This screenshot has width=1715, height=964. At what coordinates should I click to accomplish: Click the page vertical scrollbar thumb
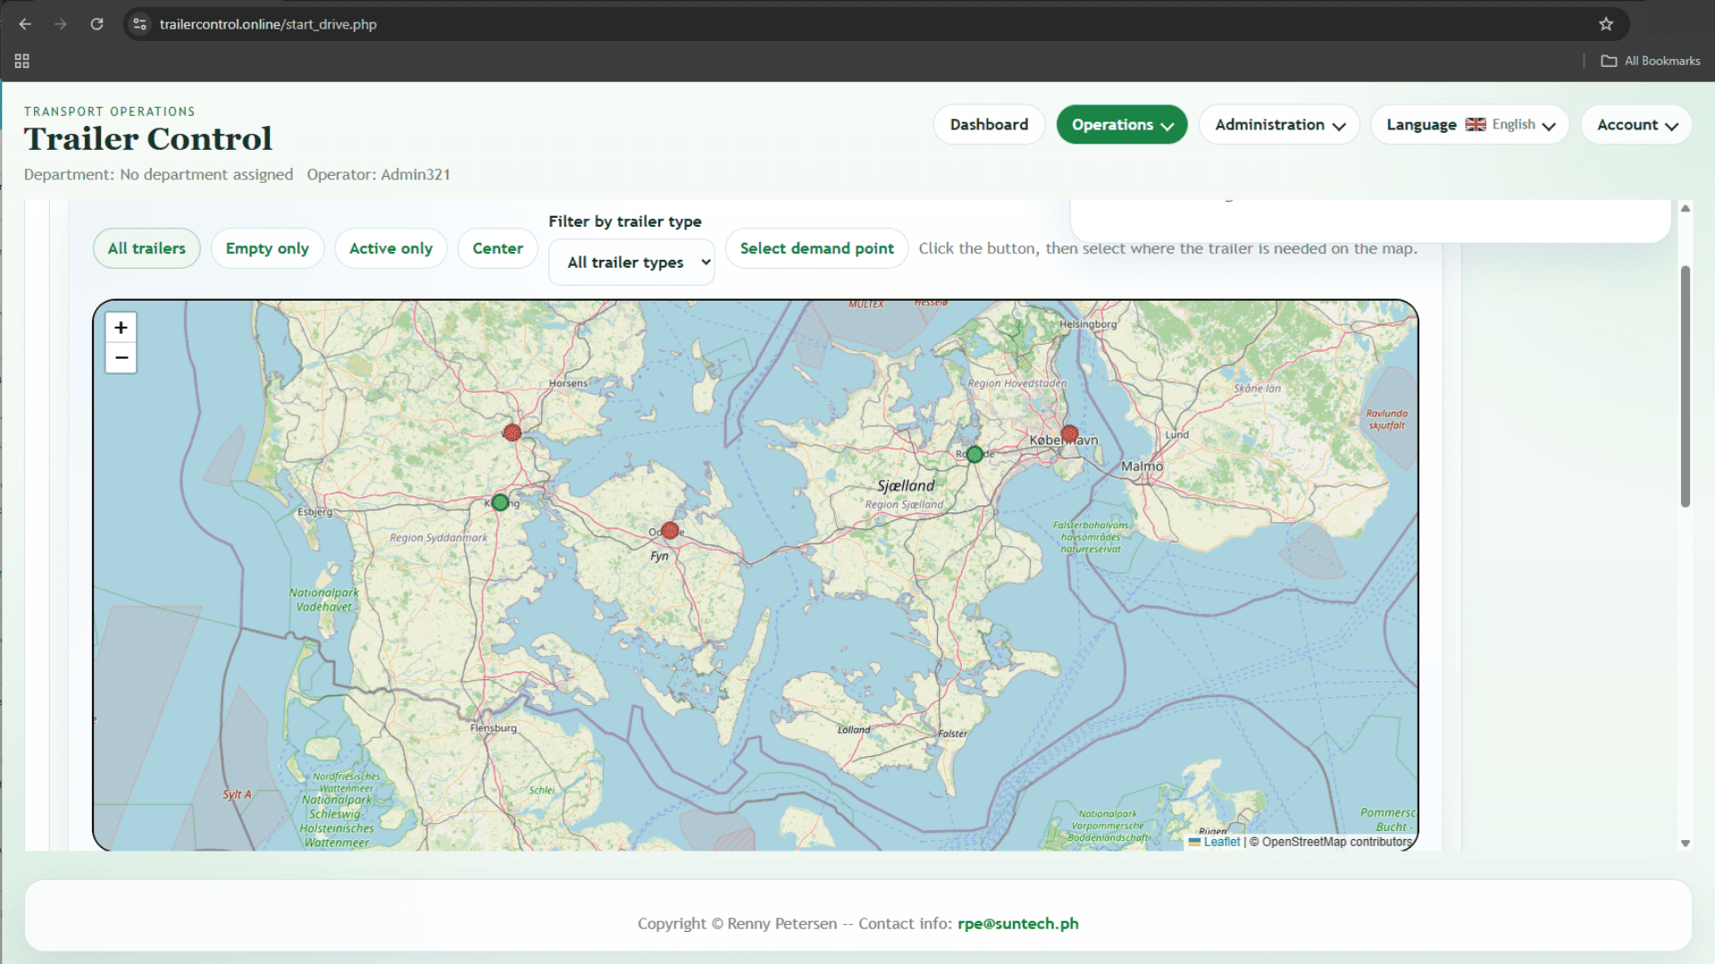pyautogui.click(x=1686, y=386)
